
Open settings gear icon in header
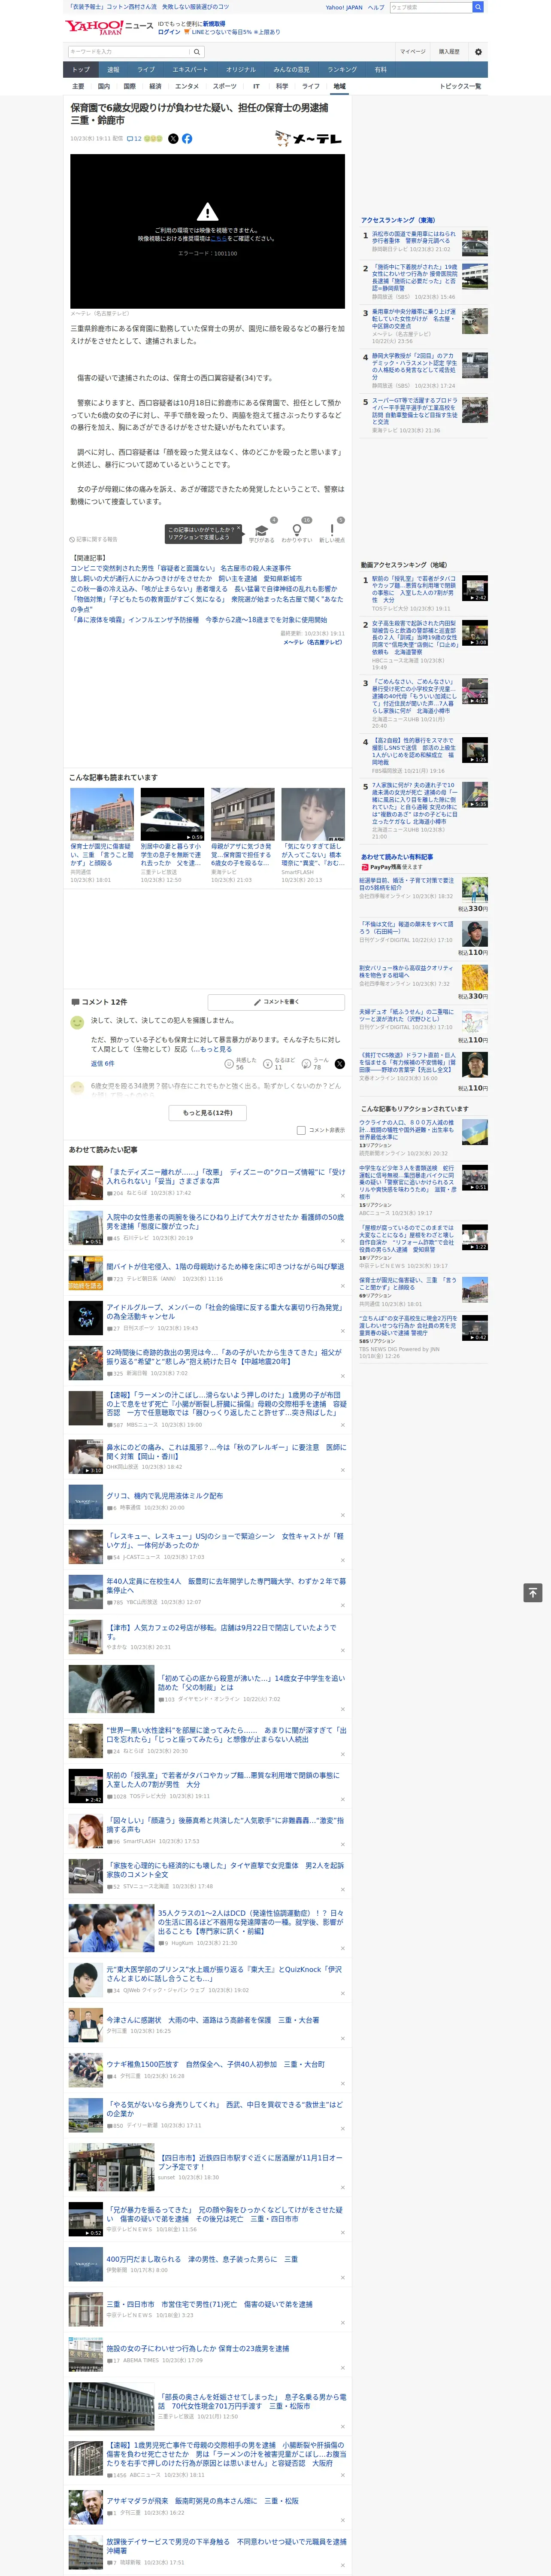tap(477, 52)
